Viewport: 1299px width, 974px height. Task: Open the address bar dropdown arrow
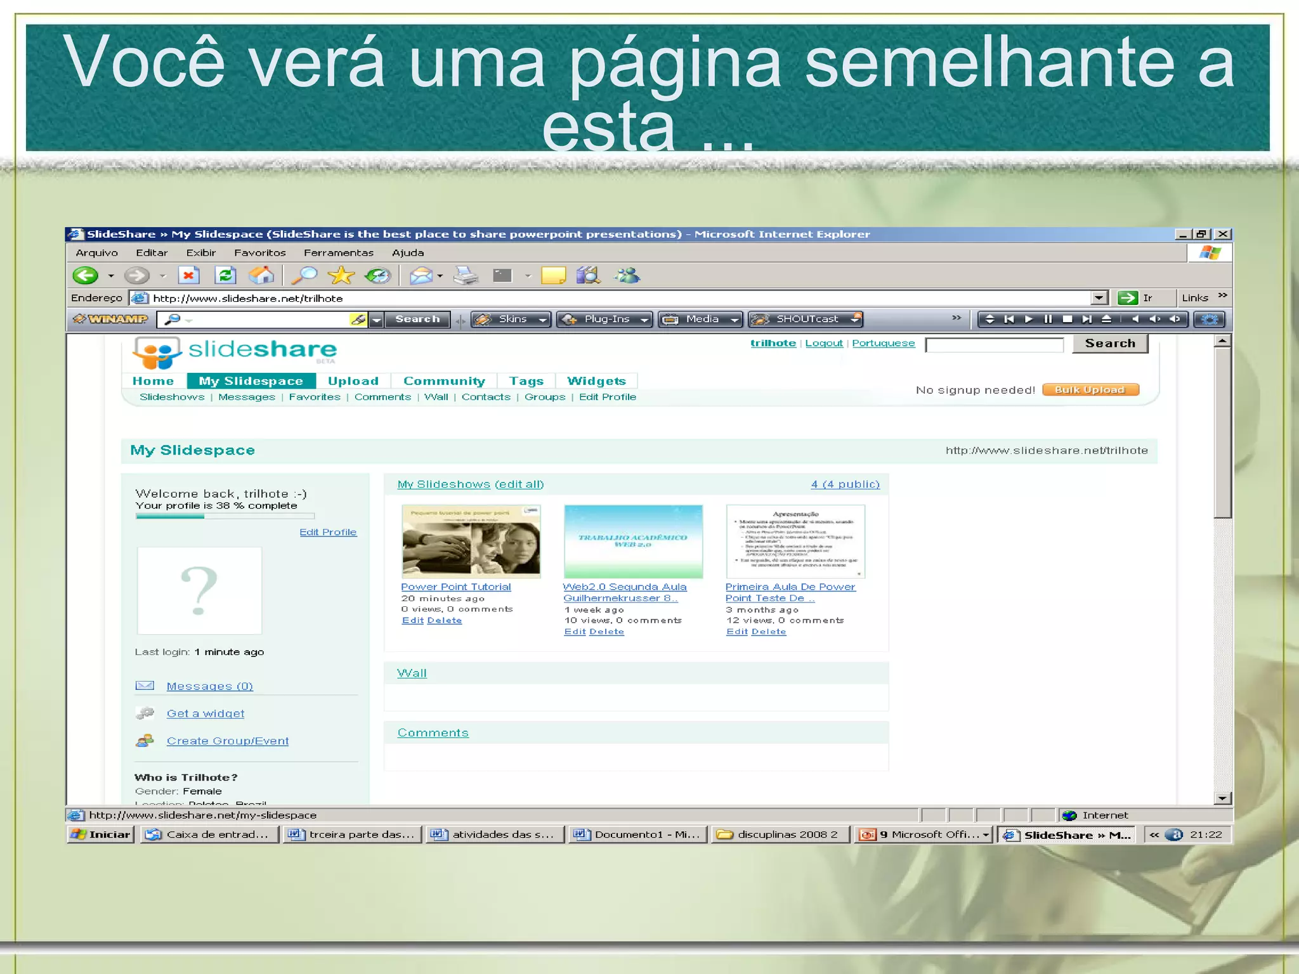1100,297
